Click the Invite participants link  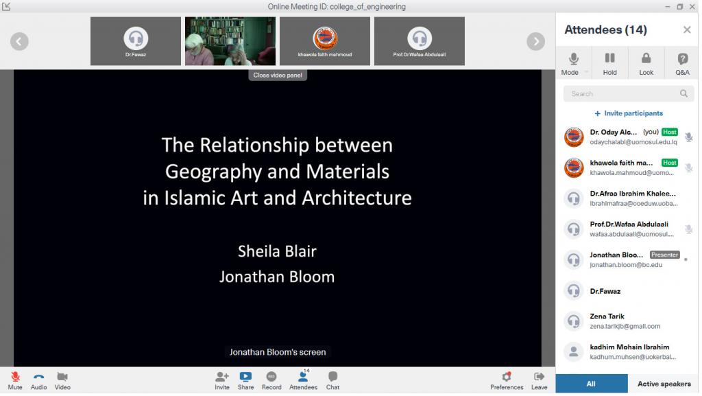point(629,113)
